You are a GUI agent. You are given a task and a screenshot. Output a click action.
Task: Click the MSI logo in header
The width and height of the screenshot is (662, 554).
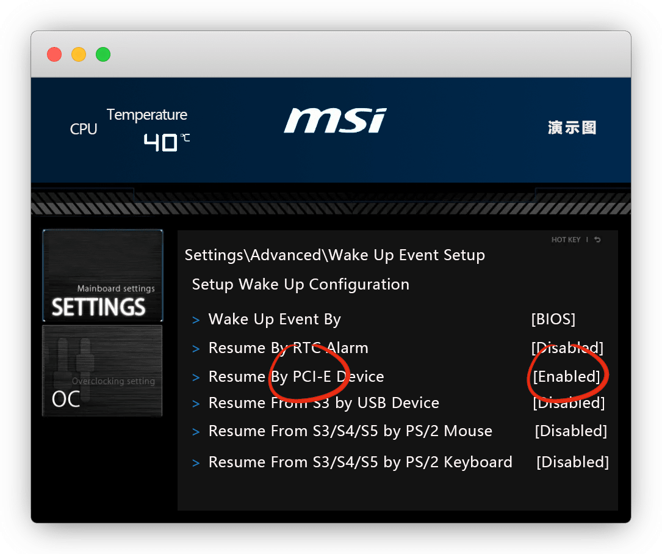pyautogui.click(x=335, y=121)
